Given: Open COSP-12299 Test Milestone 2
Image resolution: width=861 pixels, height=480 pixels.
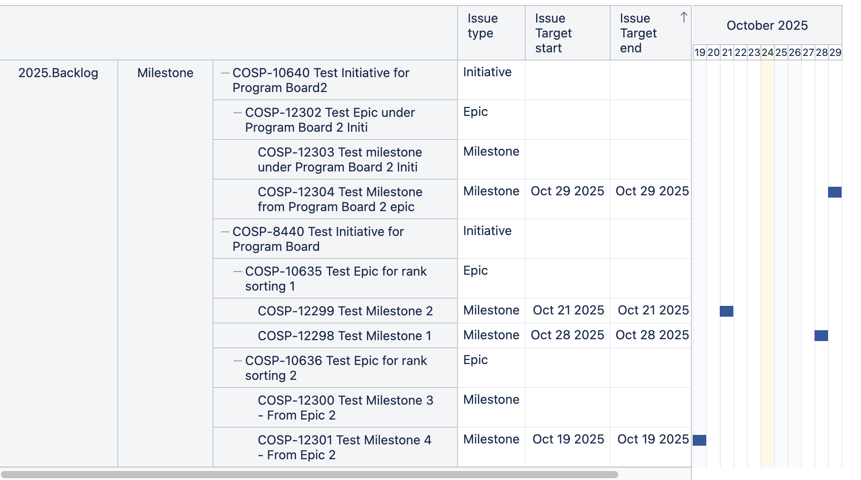Looking at the screenshot, I should point(345,311).
